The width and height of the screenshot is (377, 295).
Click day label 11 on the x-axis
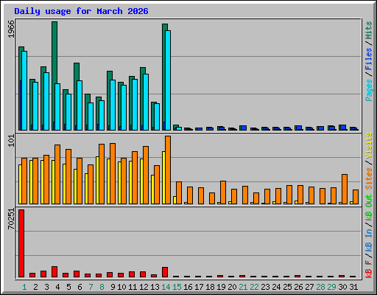[x=133, y=287]
